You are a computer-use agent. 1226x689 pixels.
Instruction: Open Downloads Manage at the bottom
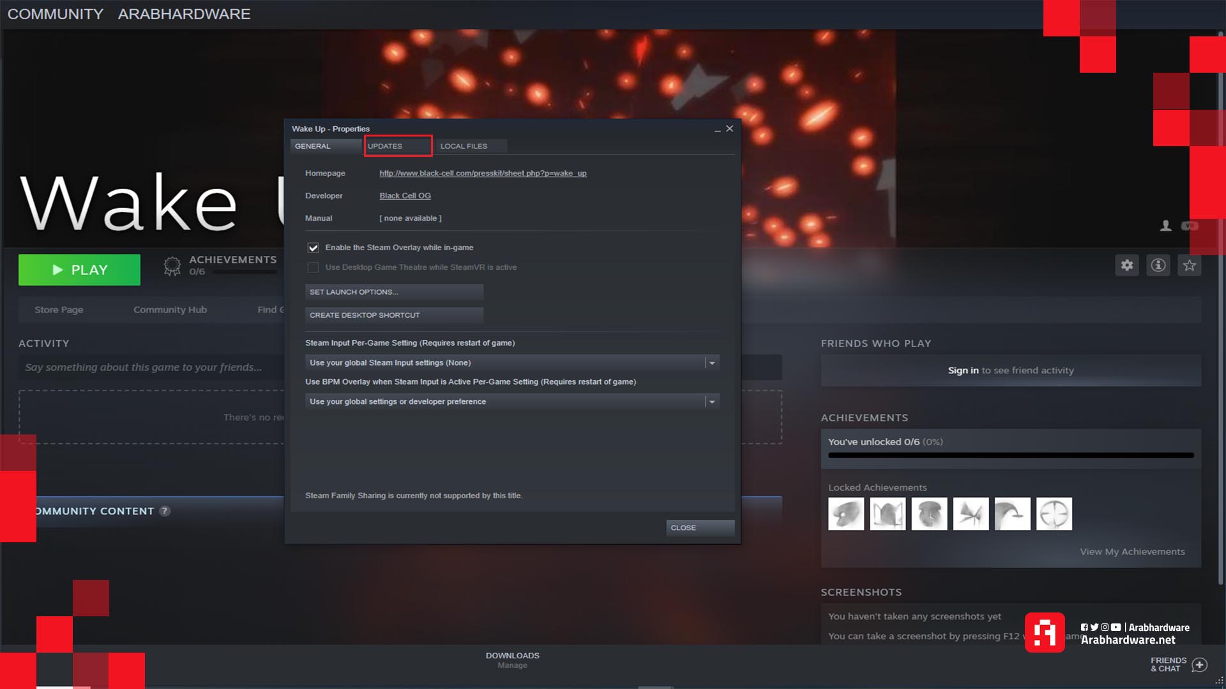tap(512, 660)
